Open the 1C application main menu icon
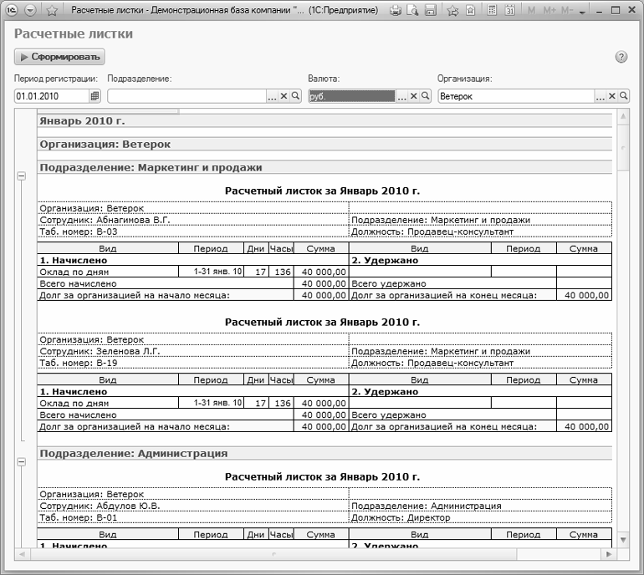The height and width of the screenshot is (575, 644). pos(12,10)
